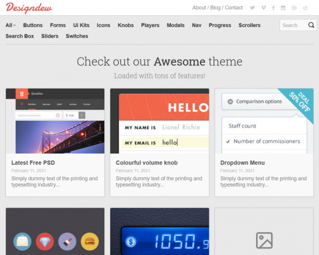Click the bridge website preview thumbnail
This screenshot has height=255, width=319.
55,121
